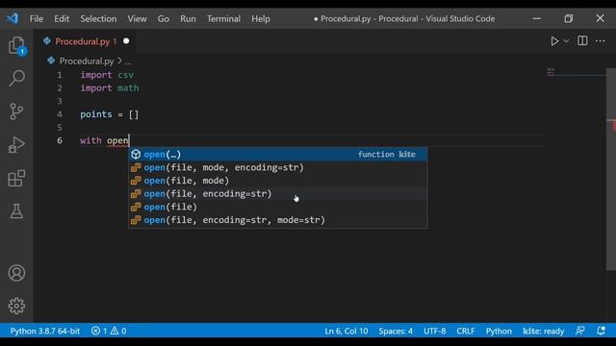This screenshot has width=616, height=346.
Task: Click the Python 3.8.7 64-bit interpreter selector
Action: [x=45, y=331]
